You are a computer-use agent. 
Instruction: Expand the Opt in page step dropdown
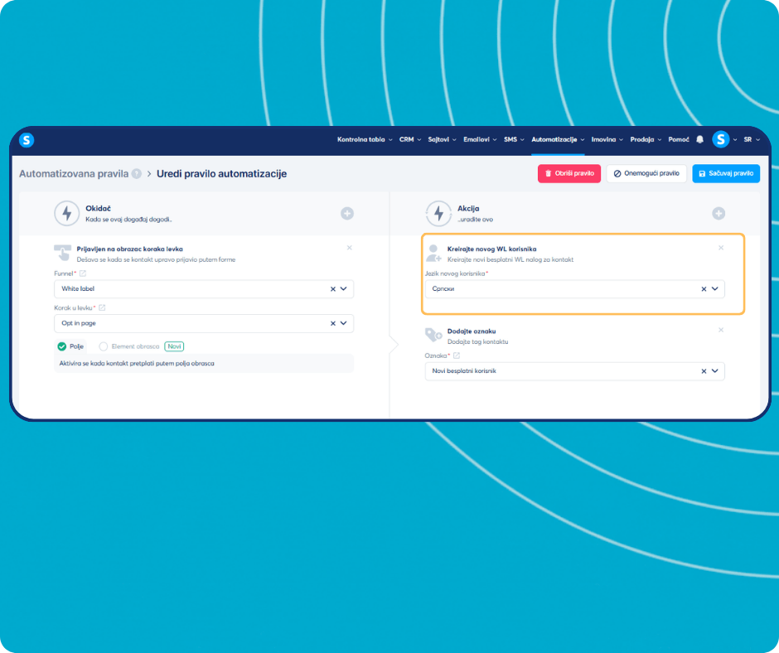tap(343, 323)
